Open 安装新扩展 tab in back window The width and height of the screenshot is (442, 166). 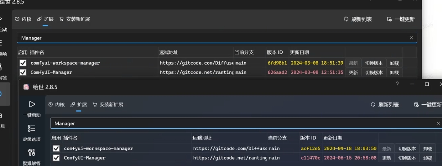pos(75,19)
